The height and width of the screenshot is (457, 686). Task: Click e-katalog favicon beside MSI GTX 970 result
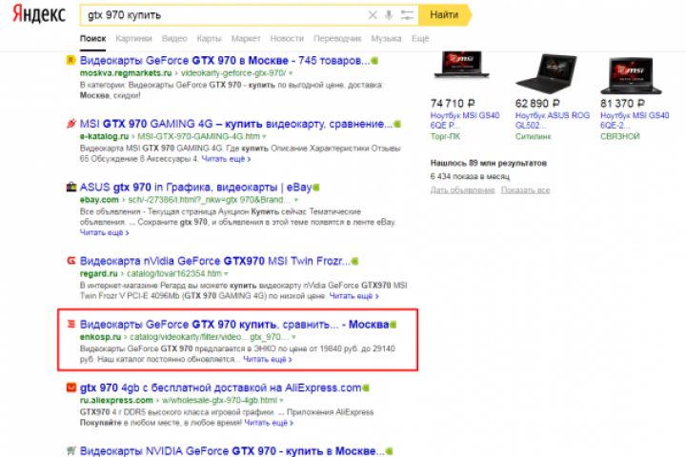(x=71, y=124)
